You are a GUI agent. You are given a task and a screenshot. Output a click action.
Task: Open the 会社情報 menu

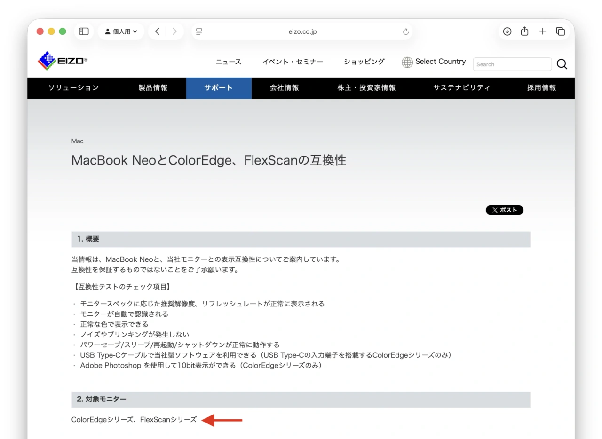284,88
